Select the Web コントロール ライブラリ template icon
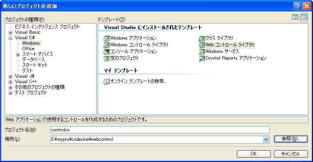Viewport: 313px width, 162px height. [202, 45]
